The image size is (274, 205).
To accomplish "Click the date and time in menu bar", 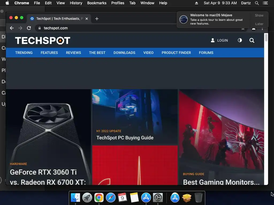I will [220, 3].
